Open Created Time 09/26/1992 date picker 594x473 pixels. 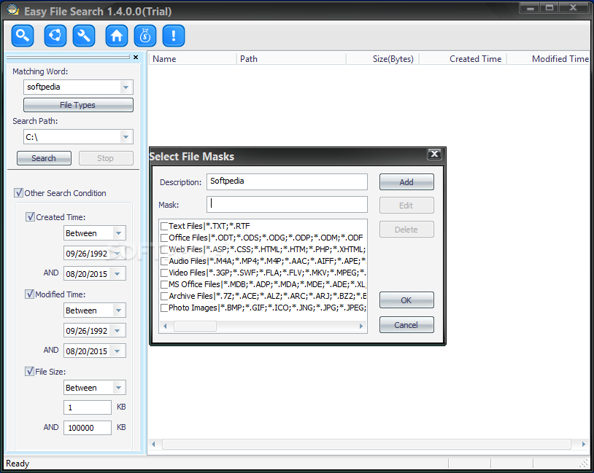[x=117, y=254]
